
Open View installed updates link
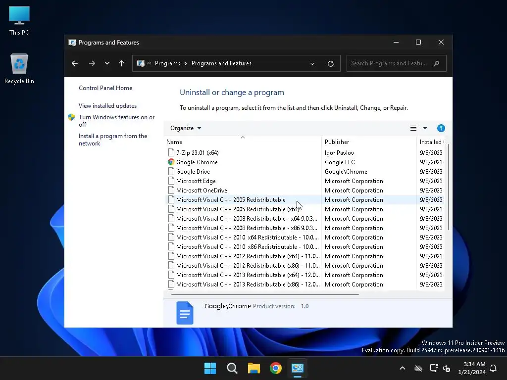click(x=107, y=106)
